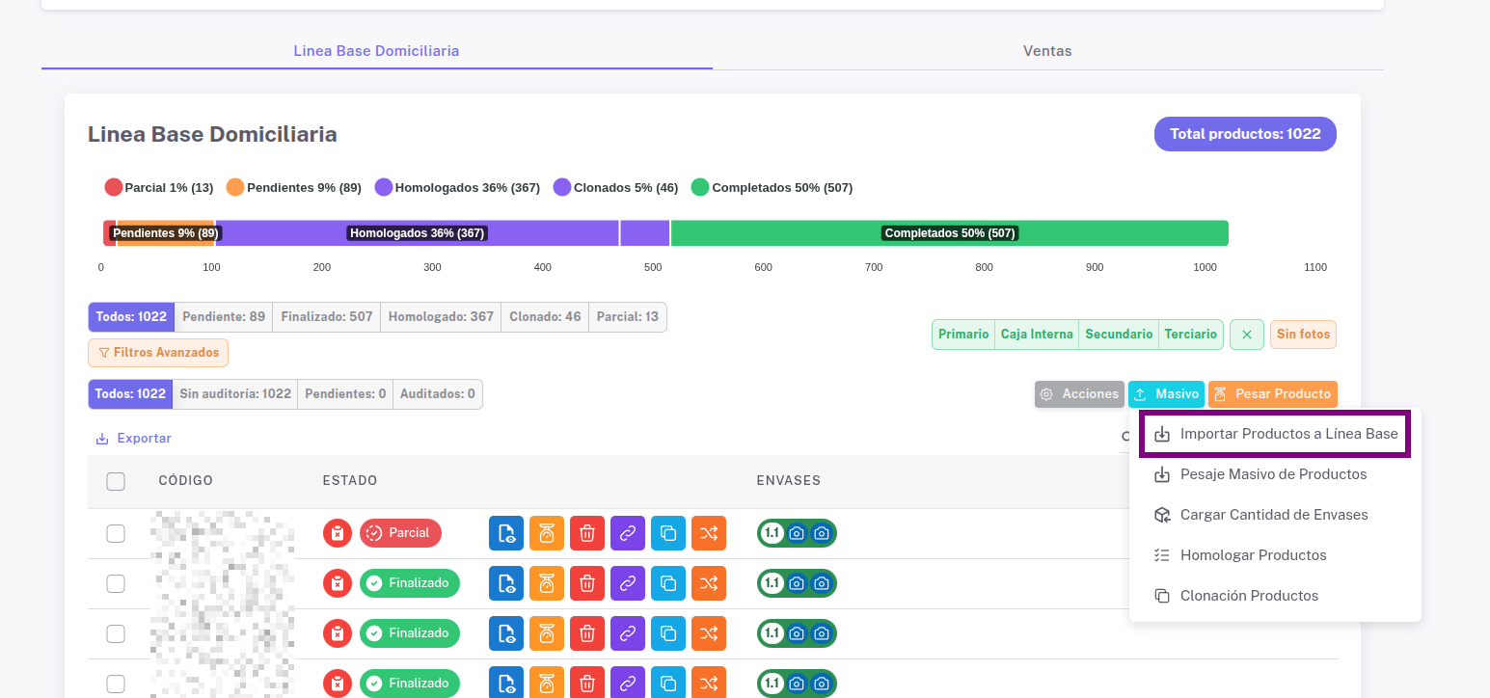Toggle the Pendientes 9% (89) legend entry
This screenshot has width=1490, height=698.
click(294, 188)
